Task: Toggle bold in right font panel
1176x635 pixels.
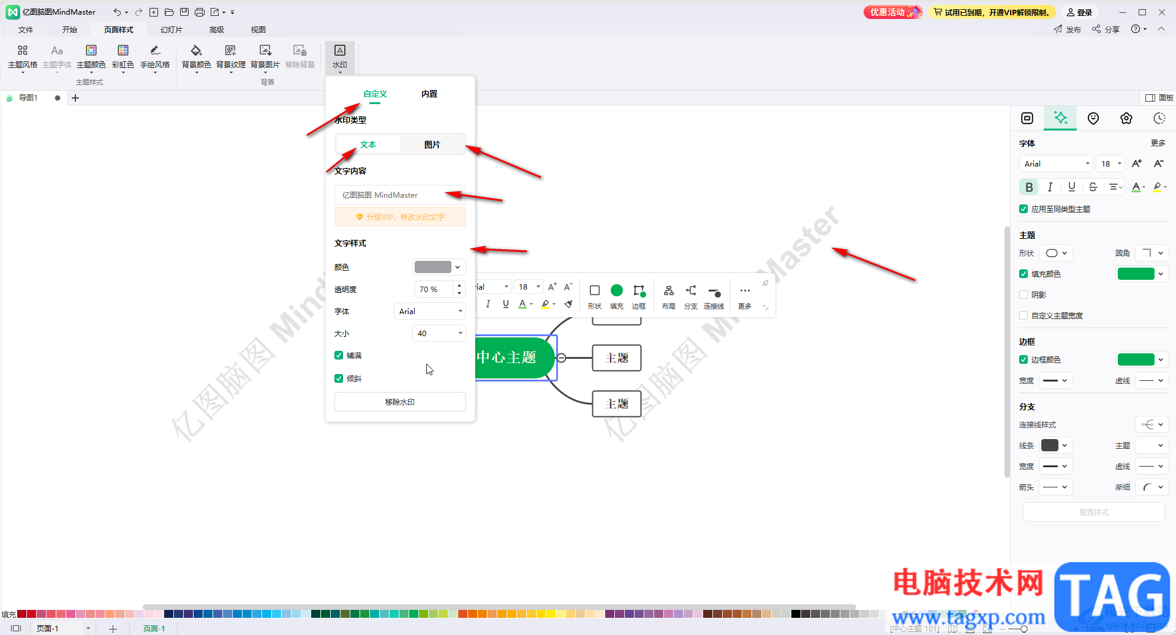Action: (x=1029, y=187)
